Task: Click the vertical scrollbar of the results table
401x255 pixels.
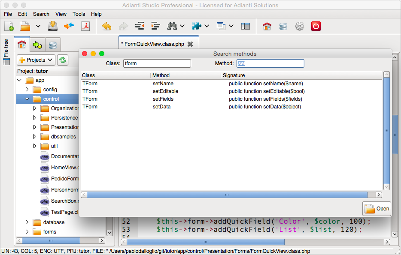Action: (x=387, y=131)
